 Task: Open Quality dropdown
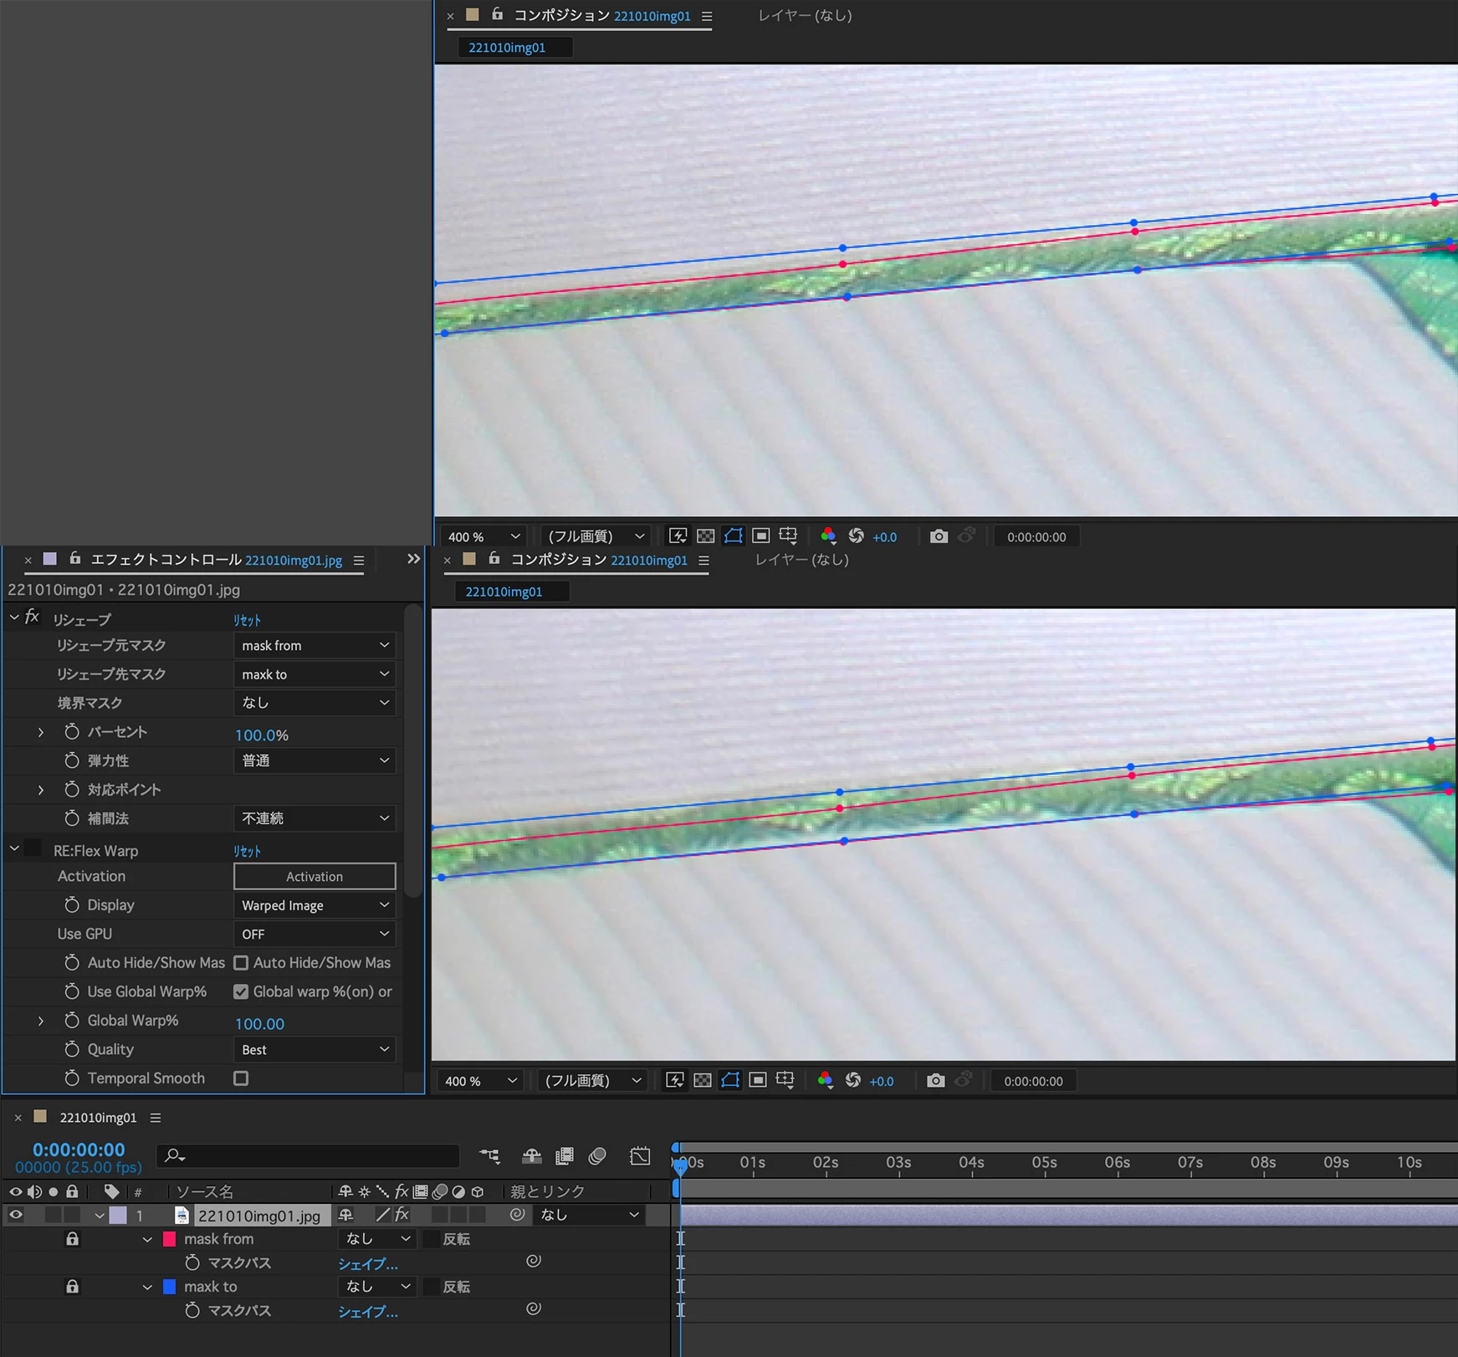(x=315, y=1049)
